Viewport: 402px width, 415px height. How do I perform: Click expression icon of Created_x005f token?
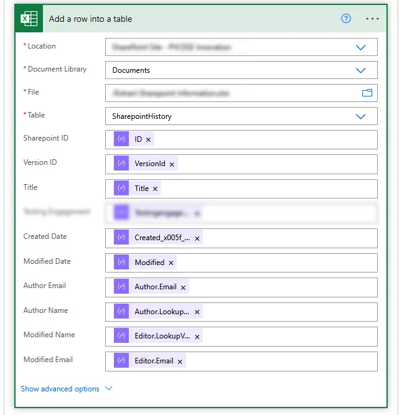pos(121,237)
